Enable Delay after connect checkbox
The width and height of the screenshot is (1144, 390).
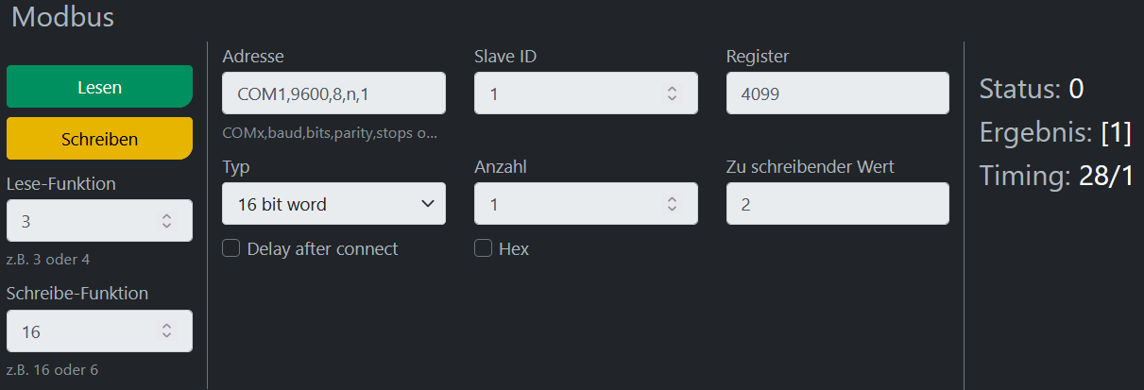231,249
